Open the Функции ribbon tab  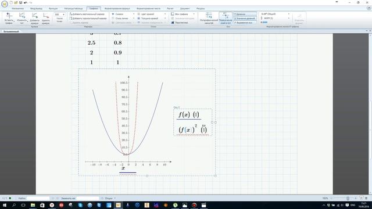[53, 9]
